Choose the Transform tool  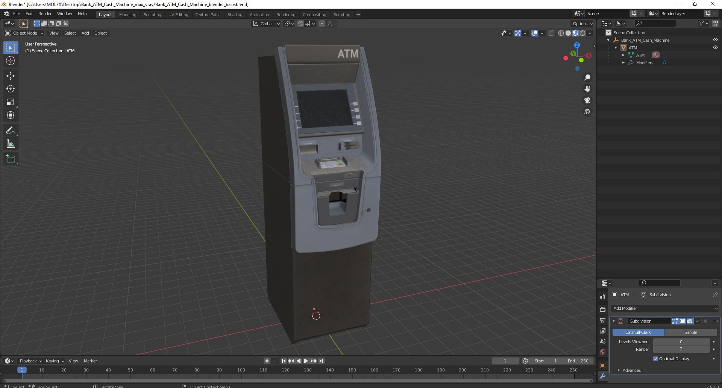tap(11, 115)
